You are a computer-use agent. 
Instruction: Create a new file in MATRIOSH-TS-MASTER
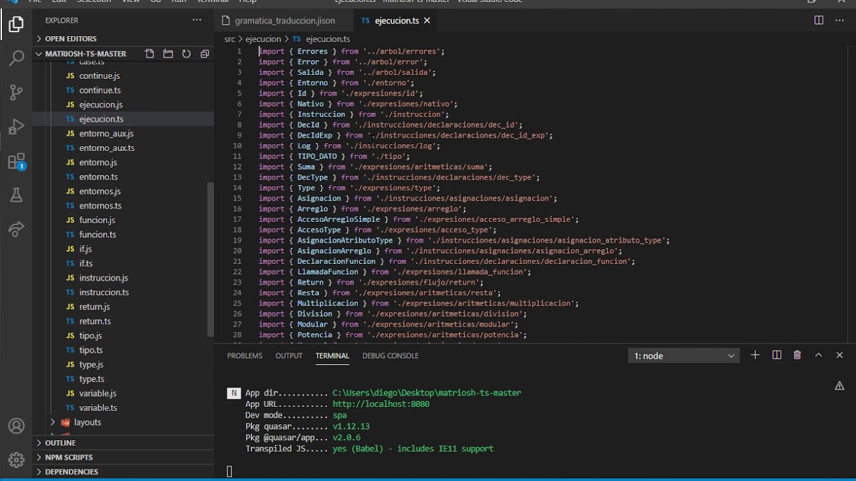coord(149,53)
